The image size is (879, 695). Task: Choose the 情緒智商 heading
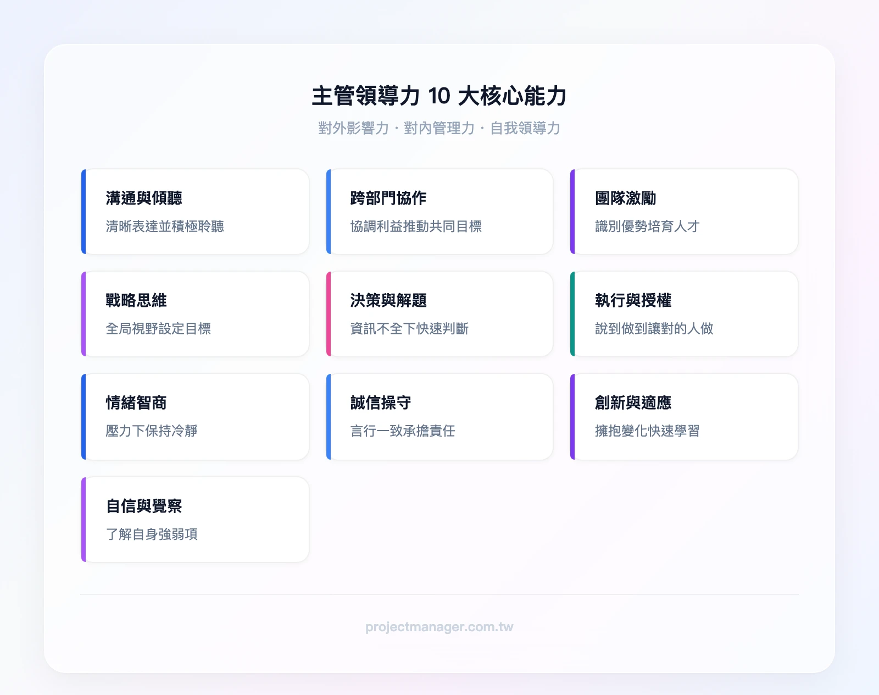tap(136, 402)
